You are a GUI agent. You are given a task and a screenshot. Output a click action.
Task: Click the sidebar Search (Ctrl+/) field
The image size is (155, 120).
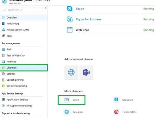coord(22,10)
